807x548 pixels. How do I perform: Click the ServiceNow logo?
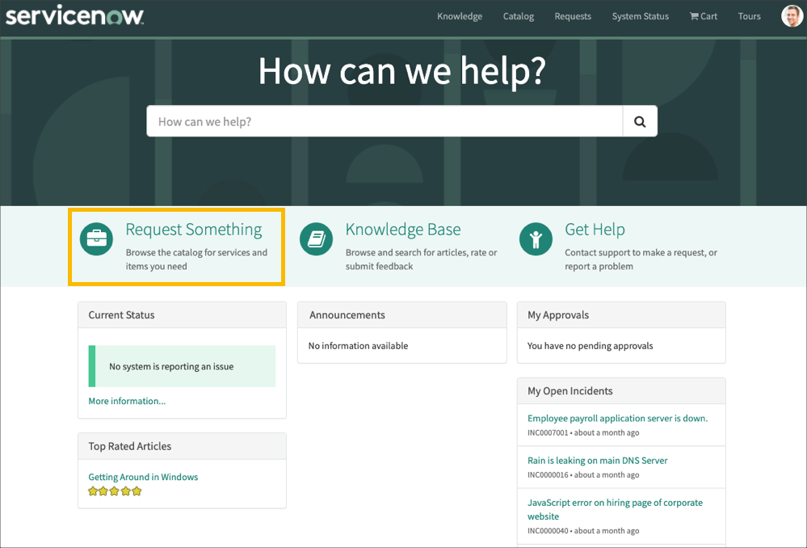coord(74,15)
